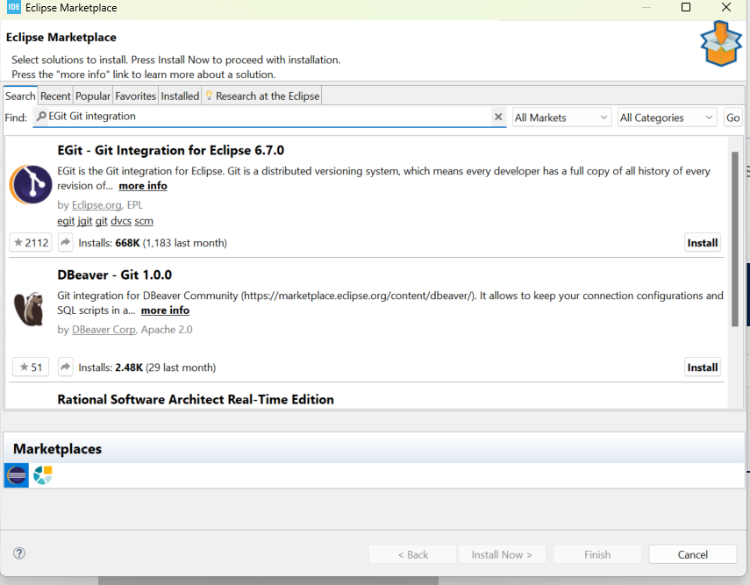The image size is (750, 585).
Task: Open the help question mark icon
Action: [x=19, y=553]
